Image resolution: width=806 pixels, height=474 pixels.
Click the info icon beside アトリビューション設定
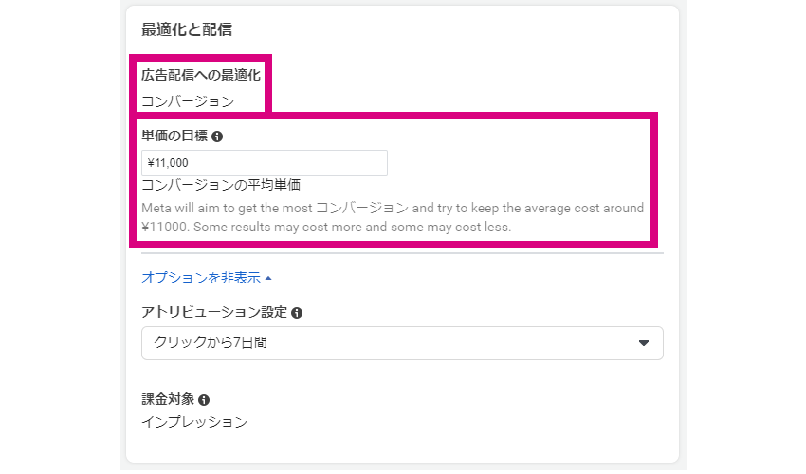tap(297, 313)
